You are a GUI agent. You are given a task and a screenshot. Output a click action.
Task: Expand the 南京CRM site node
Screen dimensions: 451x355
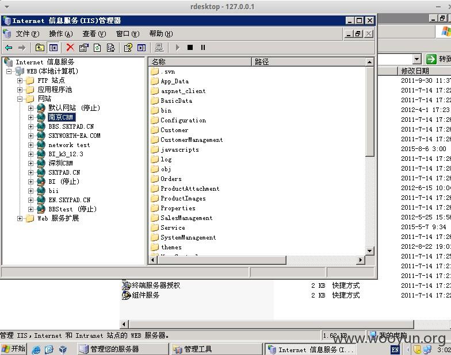coord(30,117)
